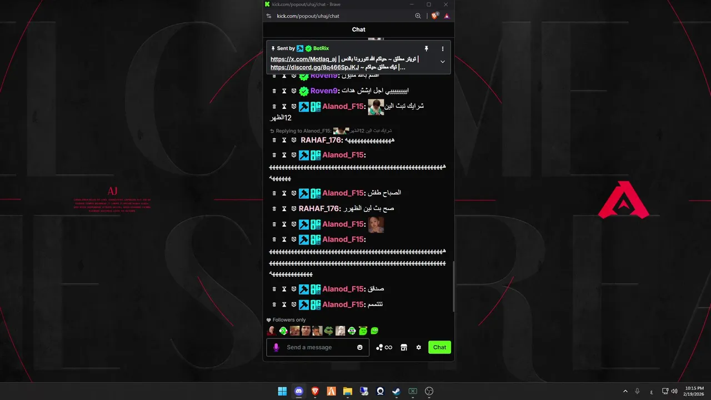Click hourglass timeout on 'تتتممم' message
The width and height of the screenshot is (711, 400).
284,304
